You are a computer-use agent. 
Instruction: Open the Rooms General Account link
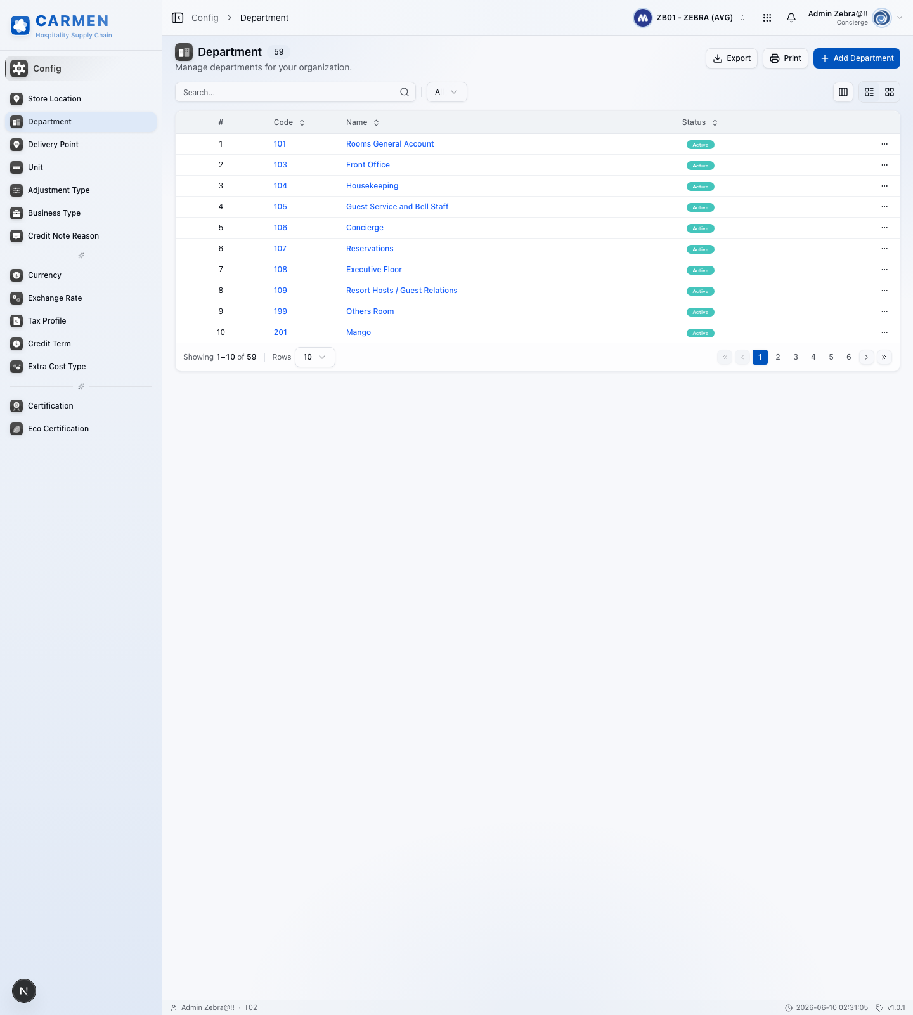coord(390,144)
